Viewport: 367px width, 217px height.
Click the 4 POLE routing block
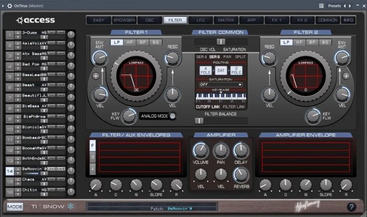[x=206, y=71]
